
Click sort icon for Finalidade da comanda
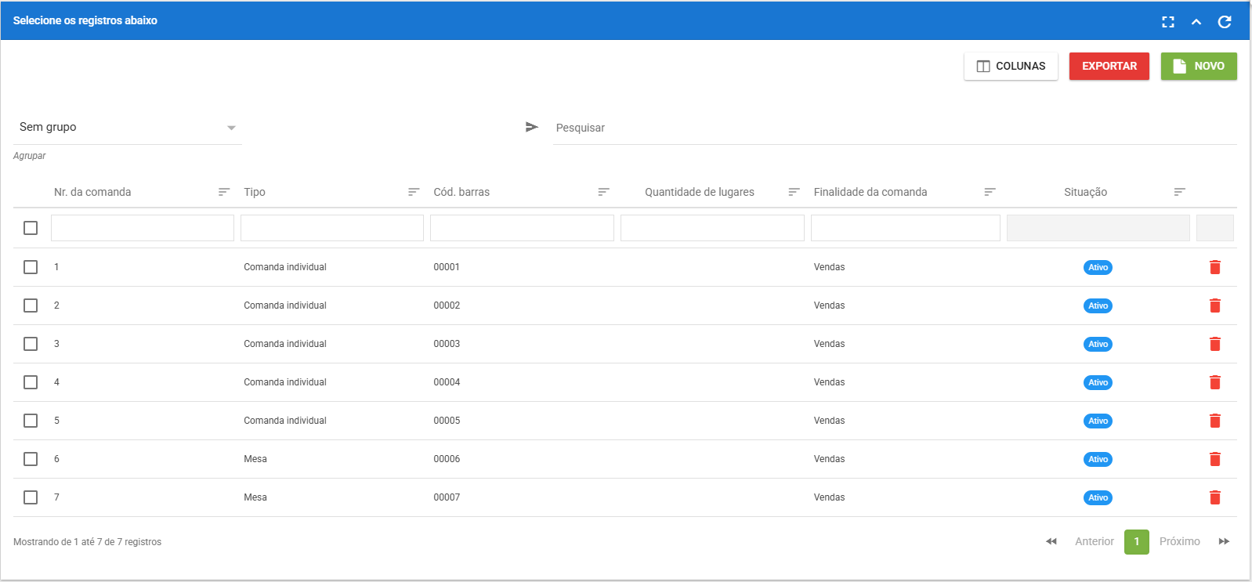(x=990, y=192)
